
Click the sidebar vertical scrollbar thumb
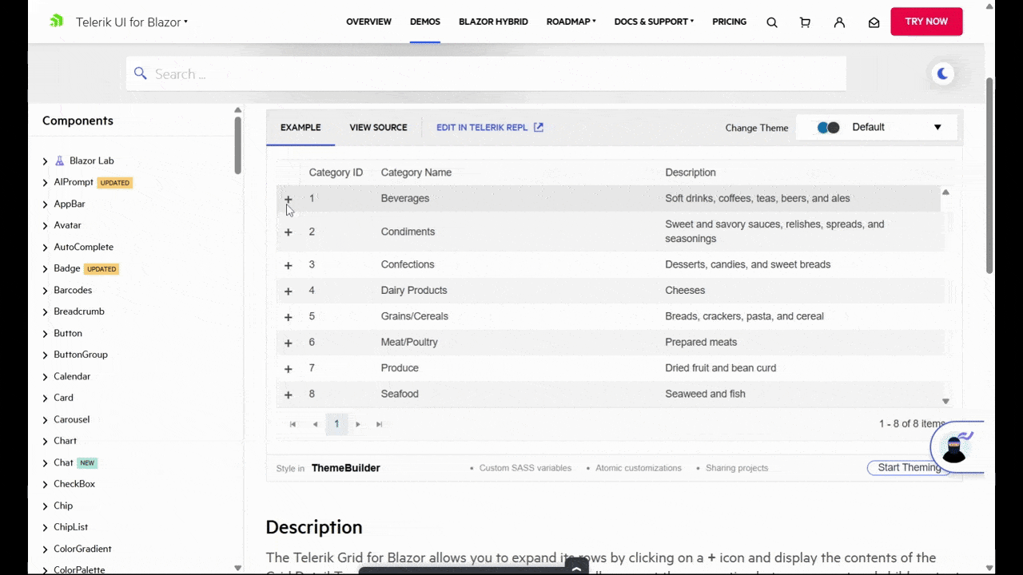pyautogui.click(x=238, y=145)
